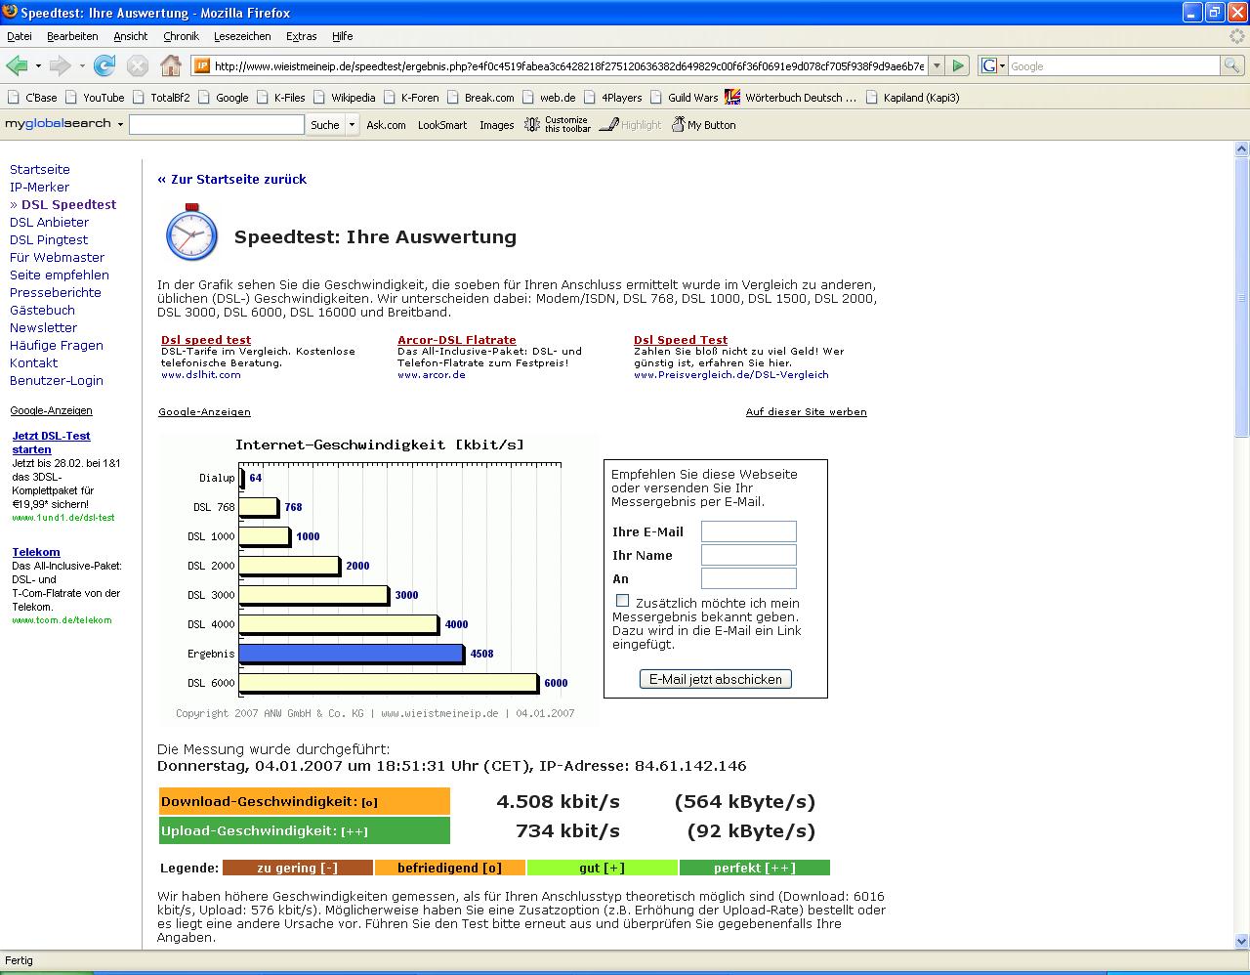Click the site favicon in the address bar
Image resolution: width=1250 pixels, height=975 pixels.
pyautogui.click(x=202, y=65)
